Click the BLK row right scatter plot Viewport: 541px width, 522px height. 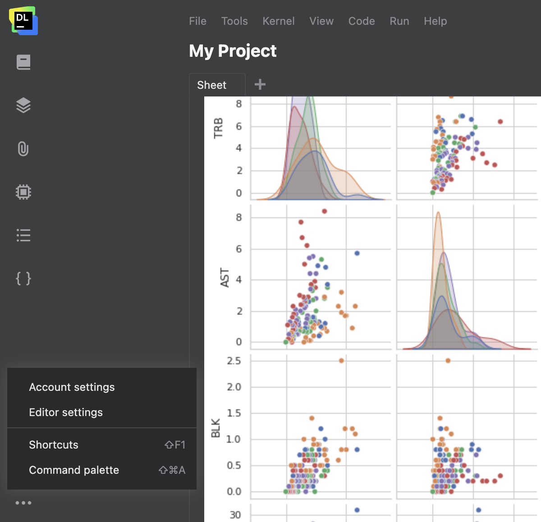(467, 426)
